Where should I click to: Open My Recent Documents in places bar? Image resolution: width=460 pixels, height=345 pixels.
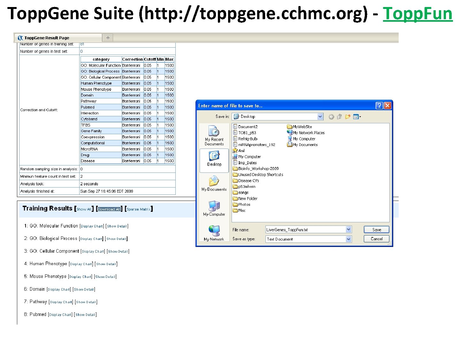pos(214,136)
